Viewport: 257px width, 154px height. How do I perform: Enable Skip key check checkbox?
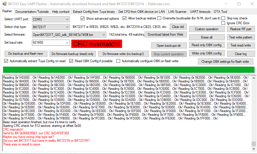pyautogui.click(x=223, y=18)
